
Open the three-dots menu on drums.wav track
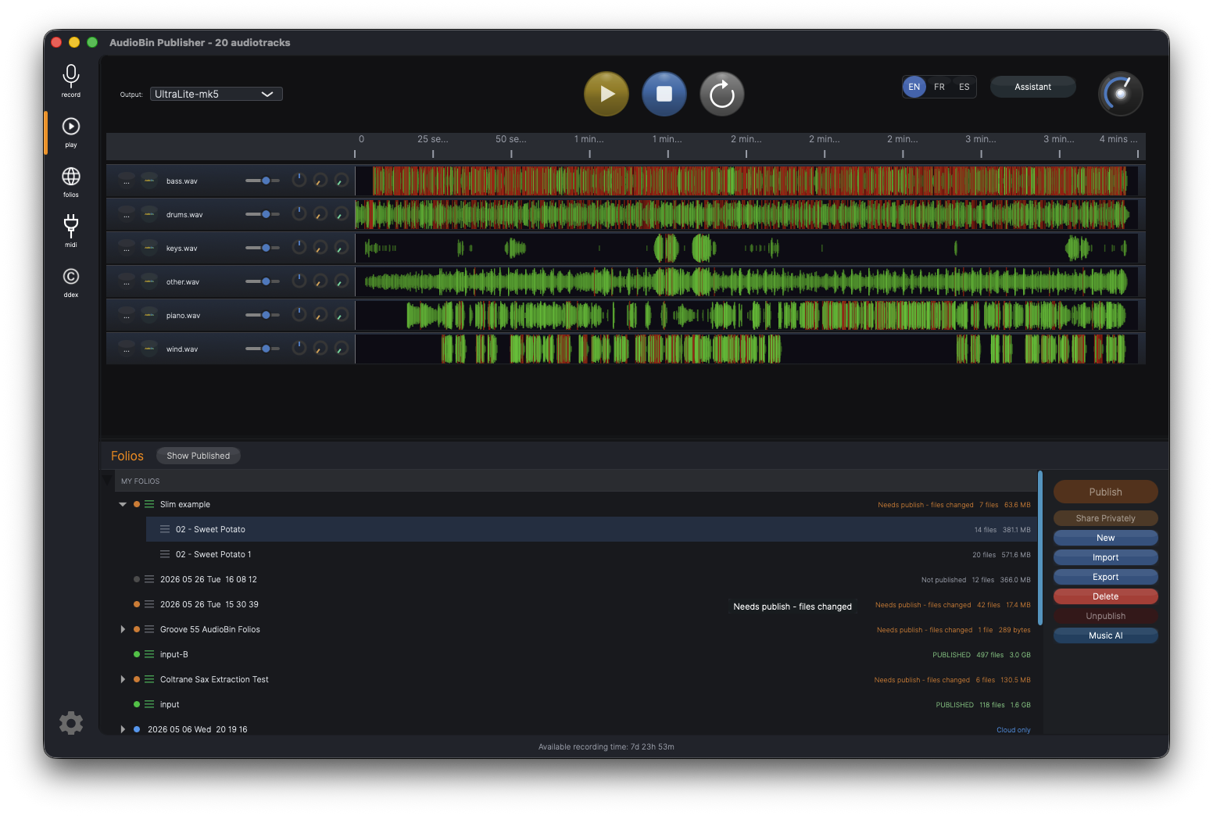[127, 214]
